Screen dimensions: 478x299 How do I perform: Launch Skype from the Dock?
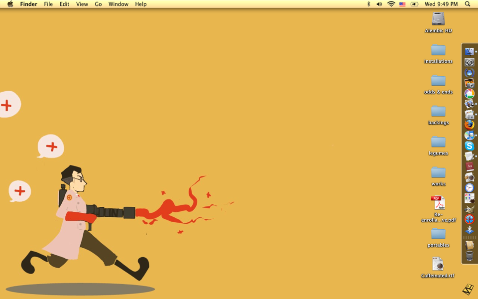click(x=469, y=146)
